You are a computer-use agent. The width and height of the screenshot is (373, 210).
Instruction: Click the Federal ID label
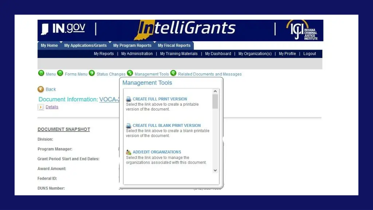click(47, 178)
